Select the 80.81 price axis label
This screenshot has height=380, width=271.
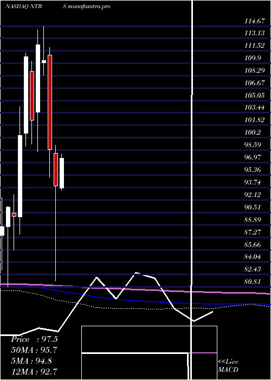(253, 282)
